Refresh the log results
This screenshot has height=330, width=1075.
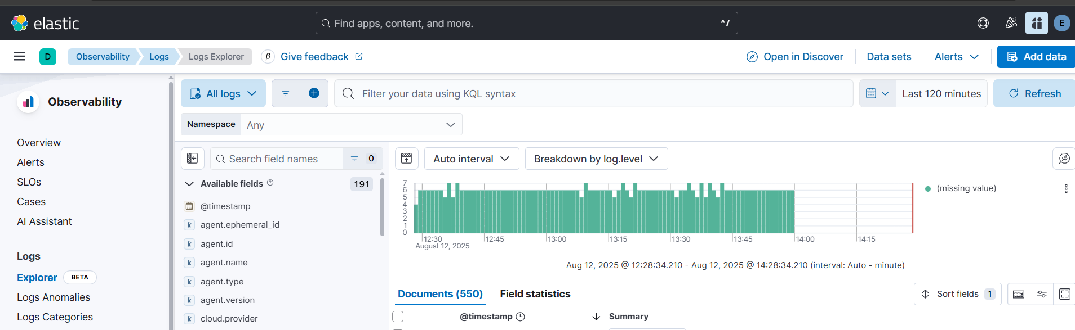pos(1034,93)
